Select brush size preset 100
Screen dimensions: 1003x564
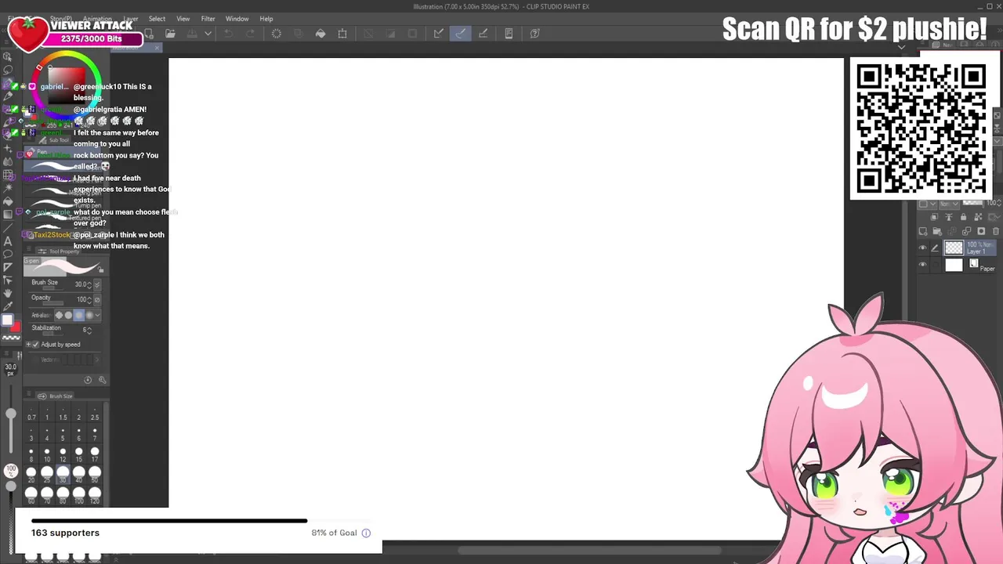click(x=78, y=496)
